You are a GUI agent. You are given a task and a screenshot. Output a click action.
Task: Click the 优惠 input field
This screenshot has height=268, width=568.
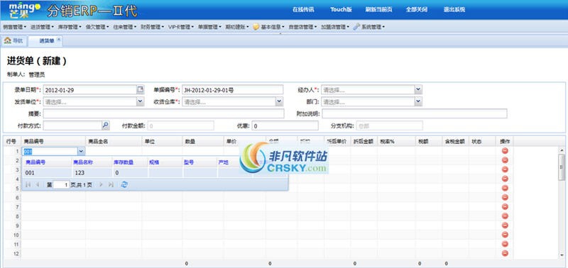[285, 125]
